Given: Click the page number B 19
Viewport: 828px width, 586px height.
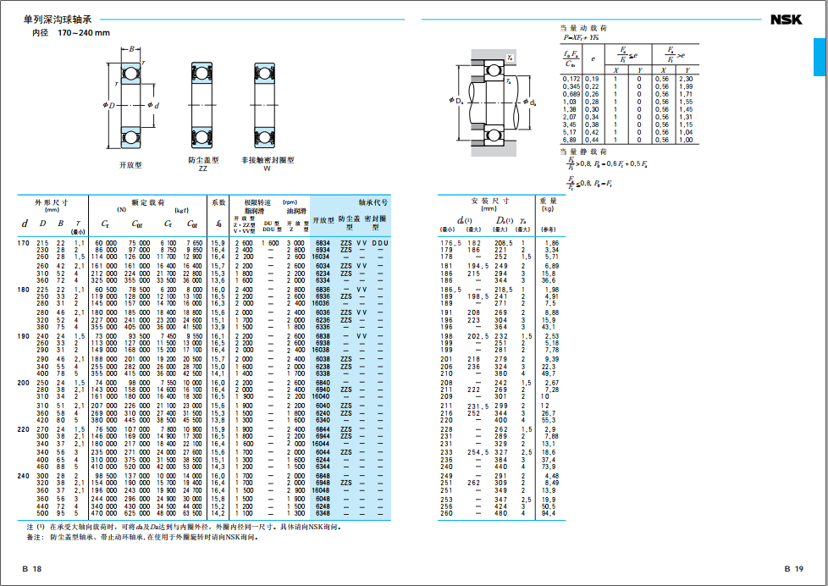Looking at the screenshot, I should [x=794, y=569].
